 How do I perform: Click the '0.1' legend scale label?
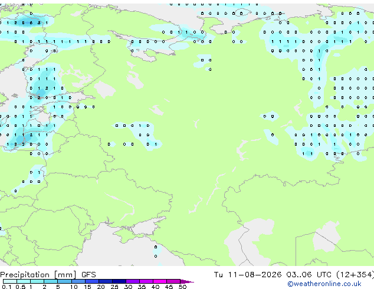pyautogui.click(x=6, y=287)
